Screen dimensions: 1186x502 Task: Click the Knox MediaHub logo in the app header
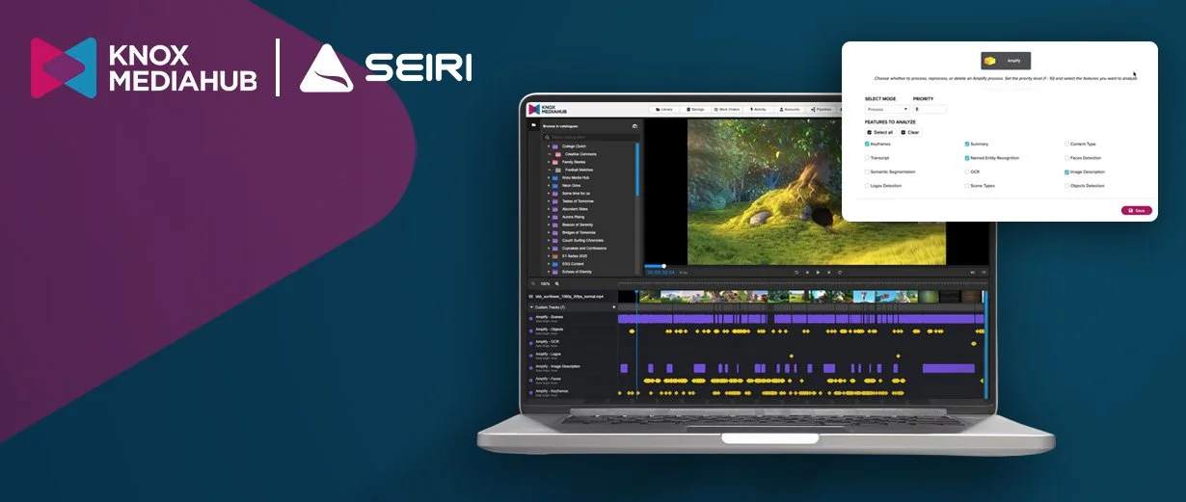point(546,109)
